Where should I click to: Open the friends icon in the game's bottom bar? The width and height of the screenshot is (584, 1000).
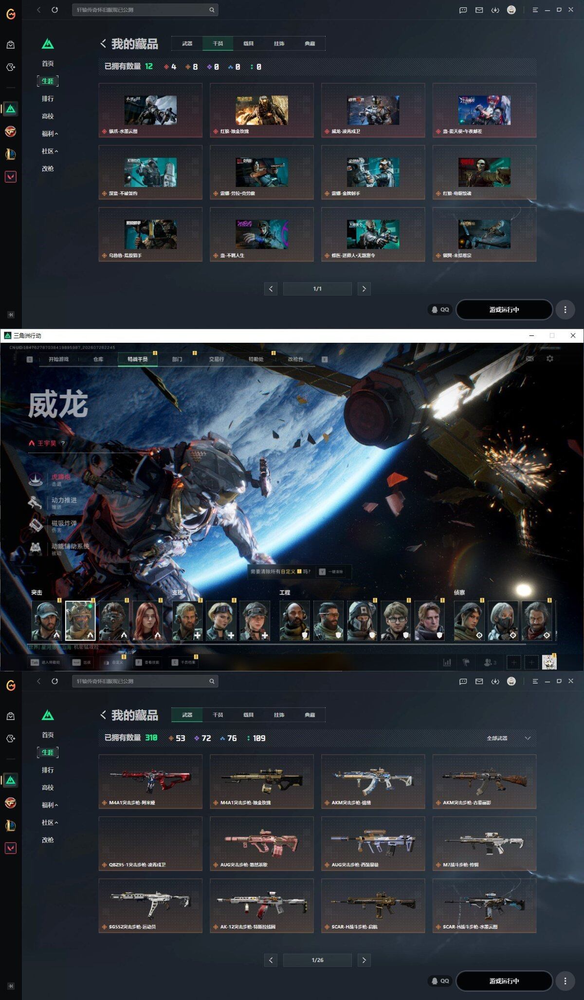pos(490,662)
